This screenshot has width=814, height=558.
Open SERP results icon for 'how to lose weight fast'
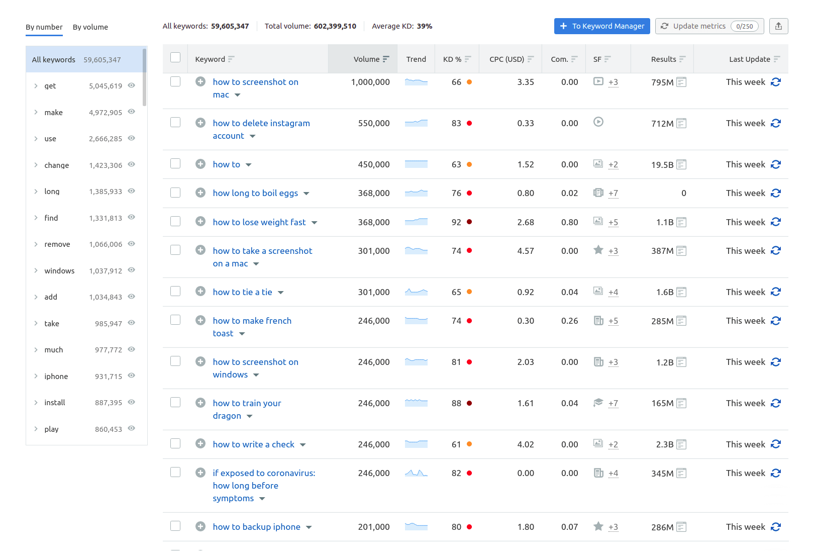pyautogui.click(x=681, y=222)
